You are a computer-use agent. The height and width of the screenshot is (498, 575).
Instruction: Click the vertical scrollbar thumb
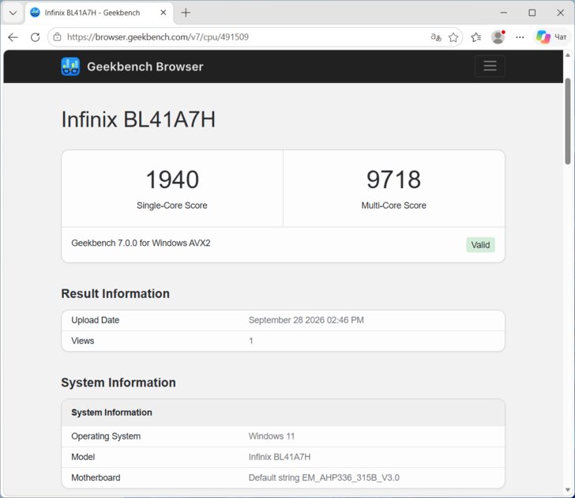(x=568, y=121)
